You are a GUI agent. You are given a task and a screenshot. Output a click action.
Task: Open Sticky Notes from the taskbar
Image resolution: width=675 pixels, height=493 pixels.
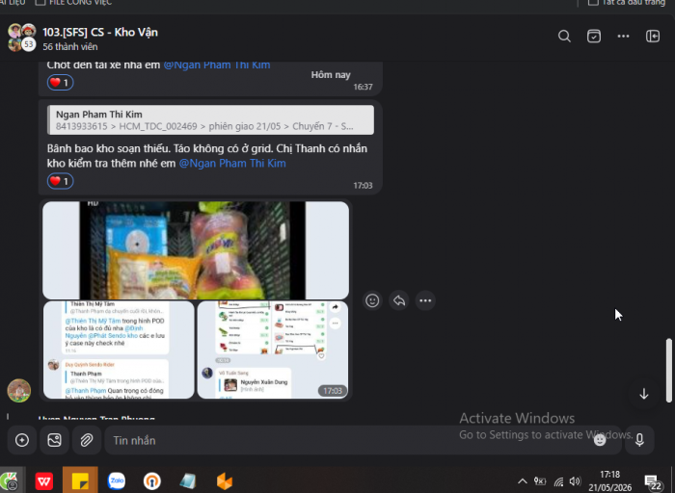click(x=80, y=480)
